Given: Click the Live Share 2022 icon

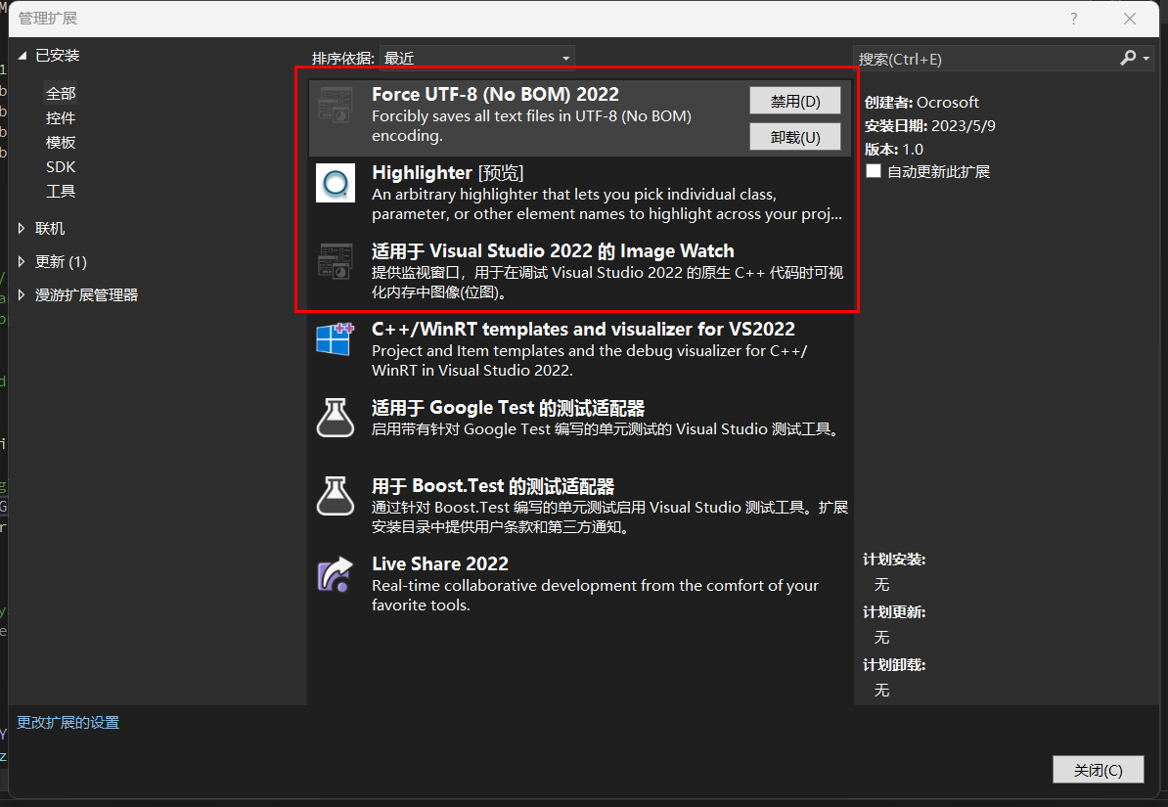Looking at the screenshot, I should tap(336, 574).
